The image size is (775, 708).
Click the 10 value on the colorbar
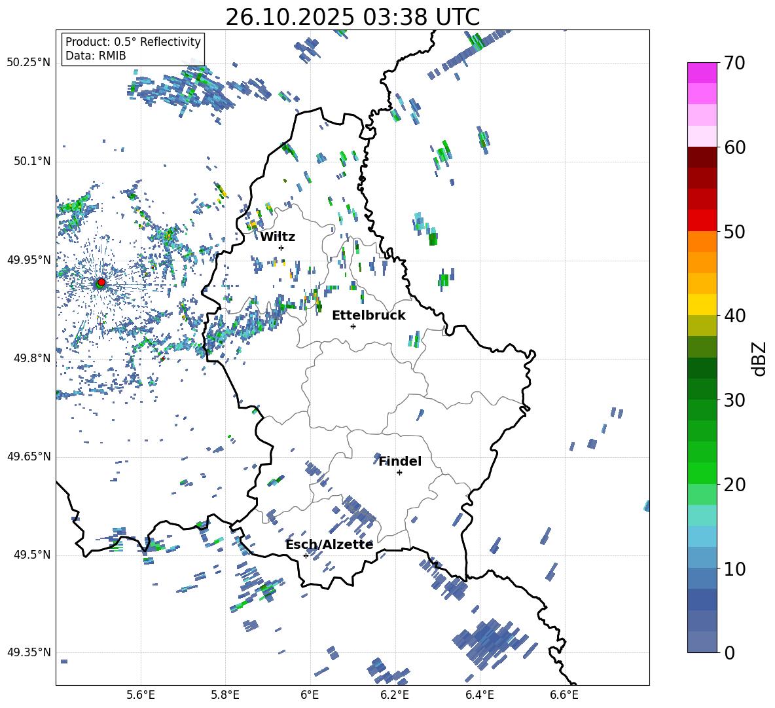(734, 568)
